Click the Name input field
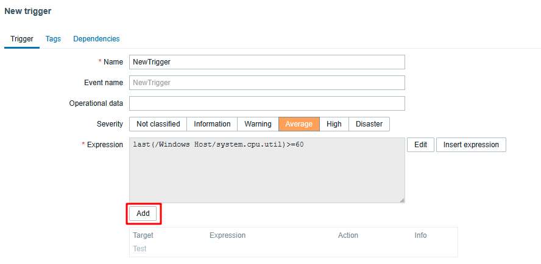 [x=267, y=62]
